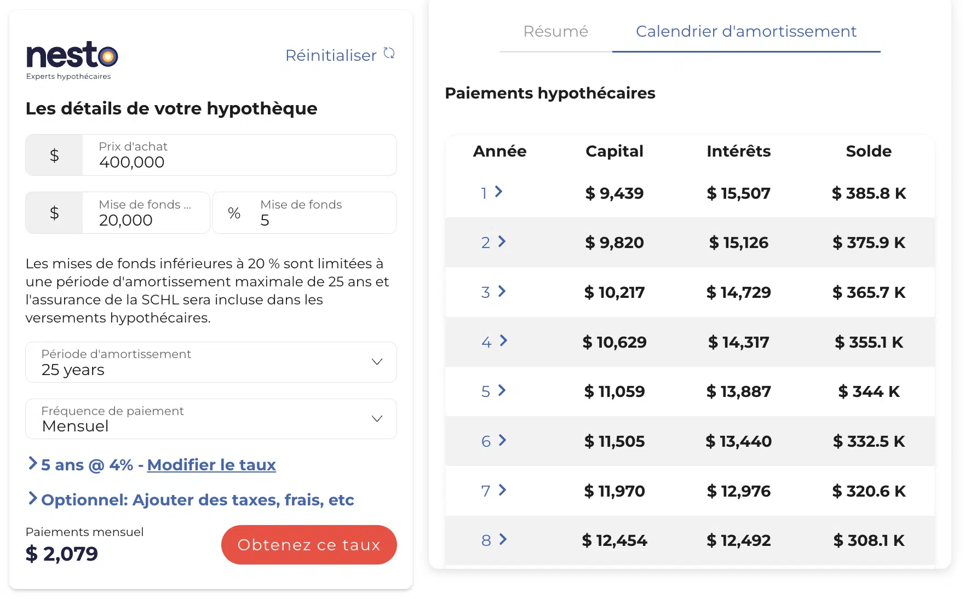Click the capital value $ 12,454

click(614, 540)
